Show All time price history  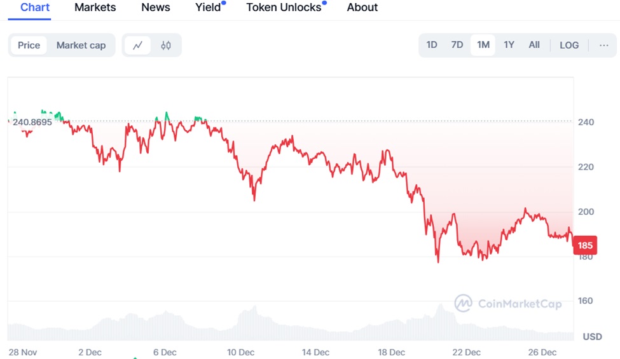(534, 45)
